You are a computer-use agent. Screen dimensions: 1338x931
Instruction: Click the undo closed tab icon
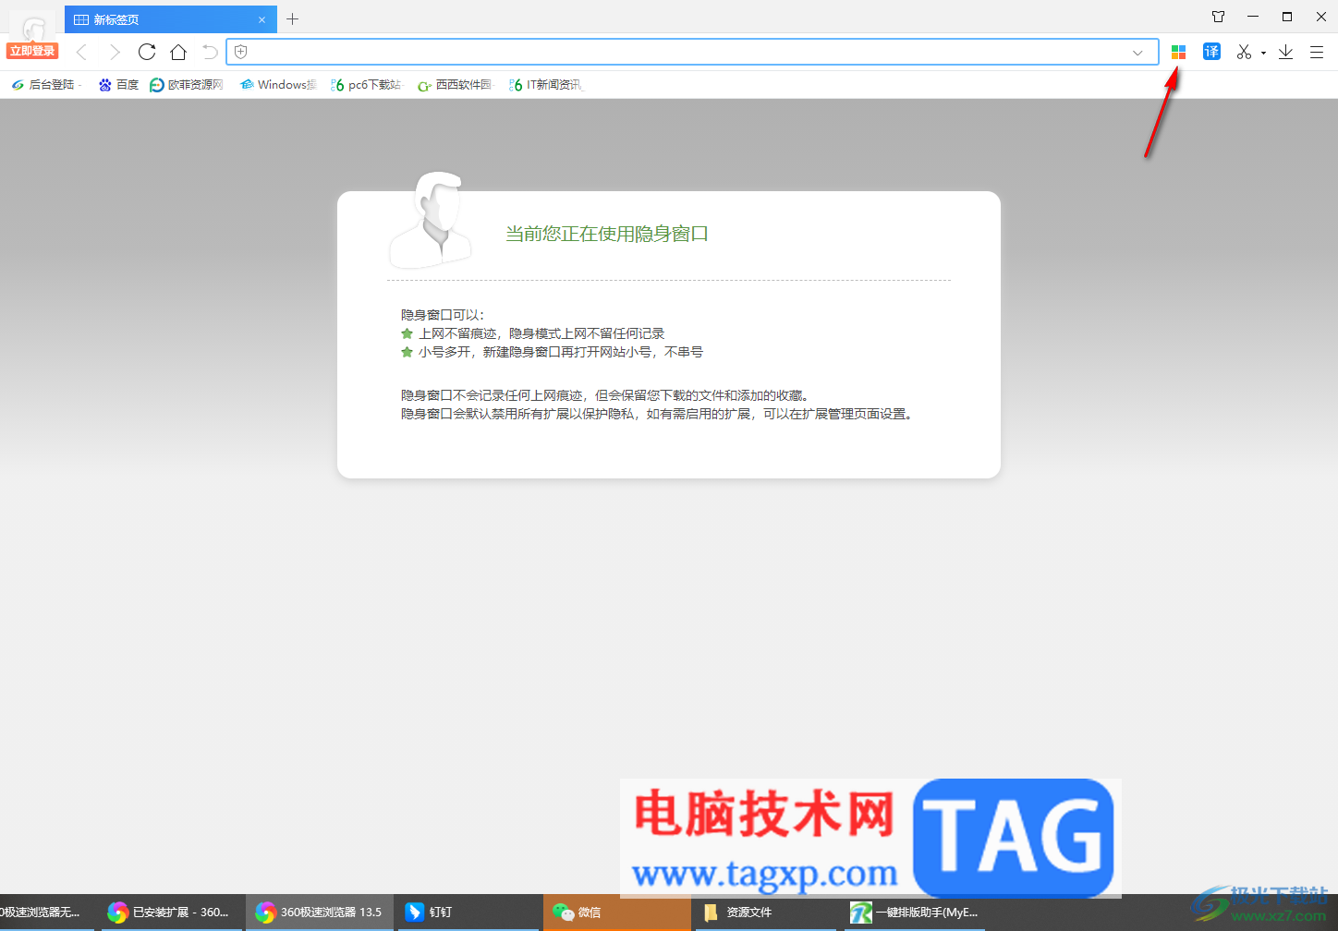(210, 52)
